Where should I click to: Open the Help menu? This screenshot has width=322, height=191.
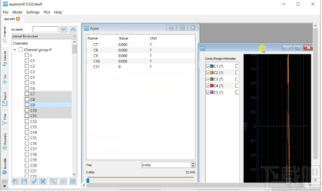coord(58,12)
